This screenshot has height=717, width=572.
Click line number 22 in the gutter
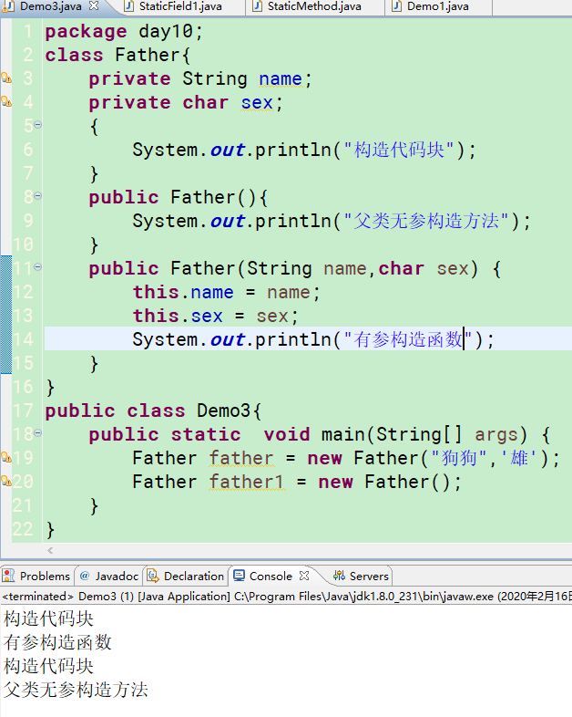click(x=23, y=529)
